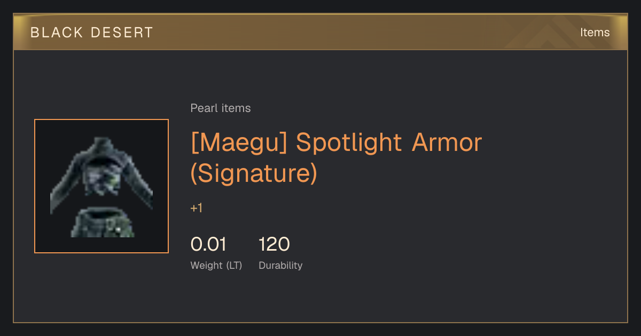Click the word Spotlight in item title
Screen dimensions: 641x336
point(349,142)
